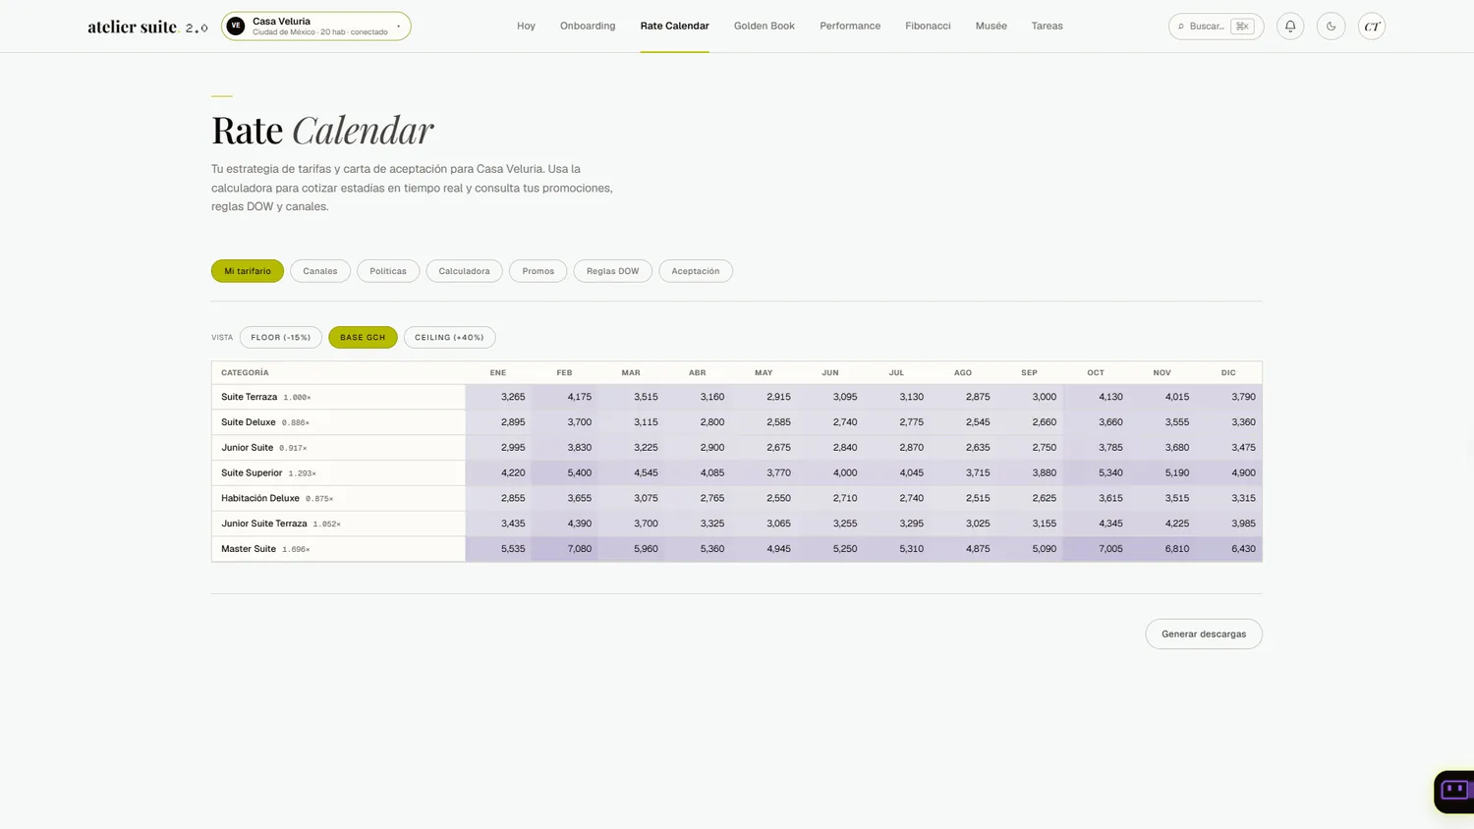
Task: Select the Junior Suite Terraza row label
Action: [x=264, y=525]
